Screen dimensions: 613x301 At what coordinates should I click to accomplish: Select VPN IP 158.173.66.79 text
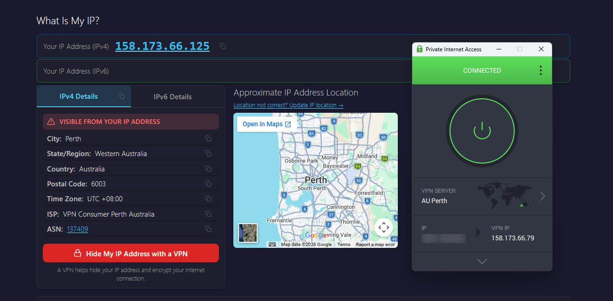[x=513, y=238]
